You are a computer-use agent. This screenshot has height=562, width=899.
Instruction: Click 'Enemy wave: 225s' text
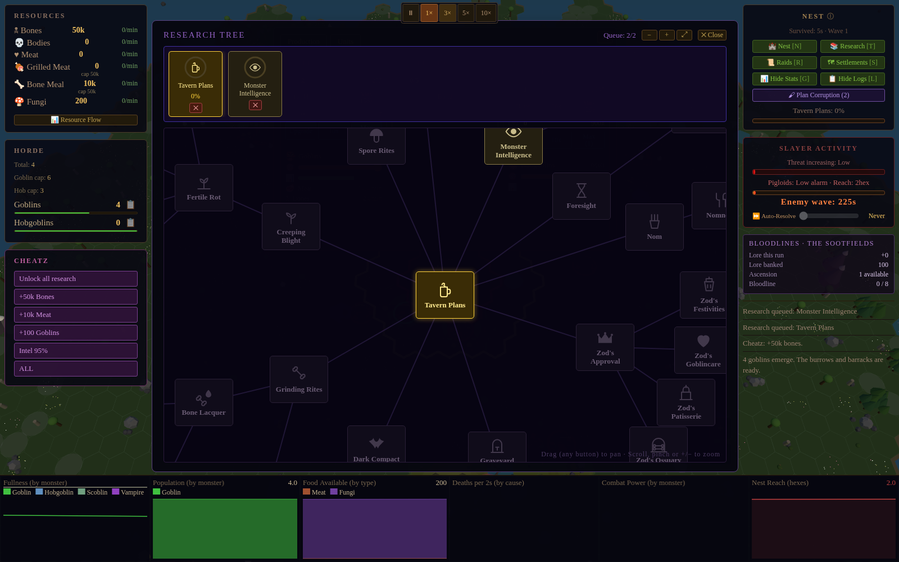(819, 202)
